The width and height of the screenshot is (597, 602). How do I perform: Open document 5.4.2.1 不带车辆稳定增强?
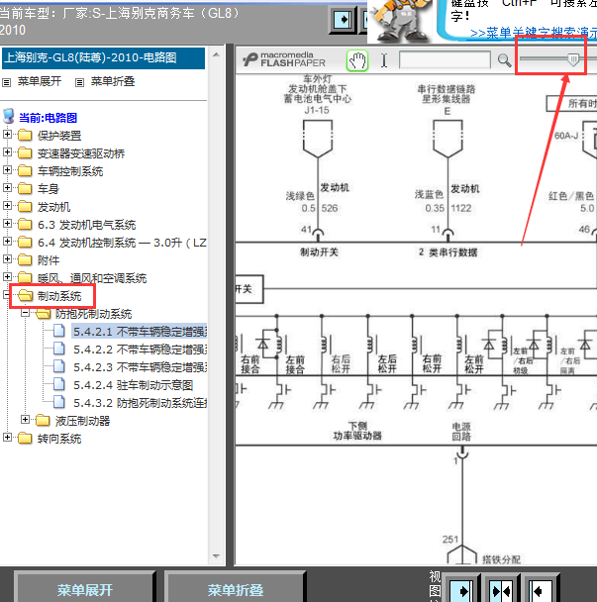pyautogui.click(x=140, y=332)
